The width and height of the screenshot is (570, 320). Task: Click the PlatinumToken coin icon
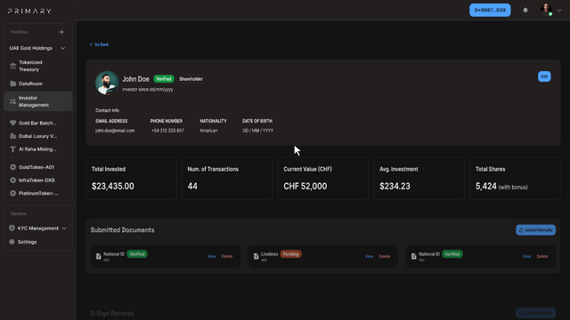pyautogui.click(x=13, y=194)
